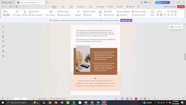Click Back to Page 2
This screenshot has width=186, height=105.
click(x=42, y=99)
